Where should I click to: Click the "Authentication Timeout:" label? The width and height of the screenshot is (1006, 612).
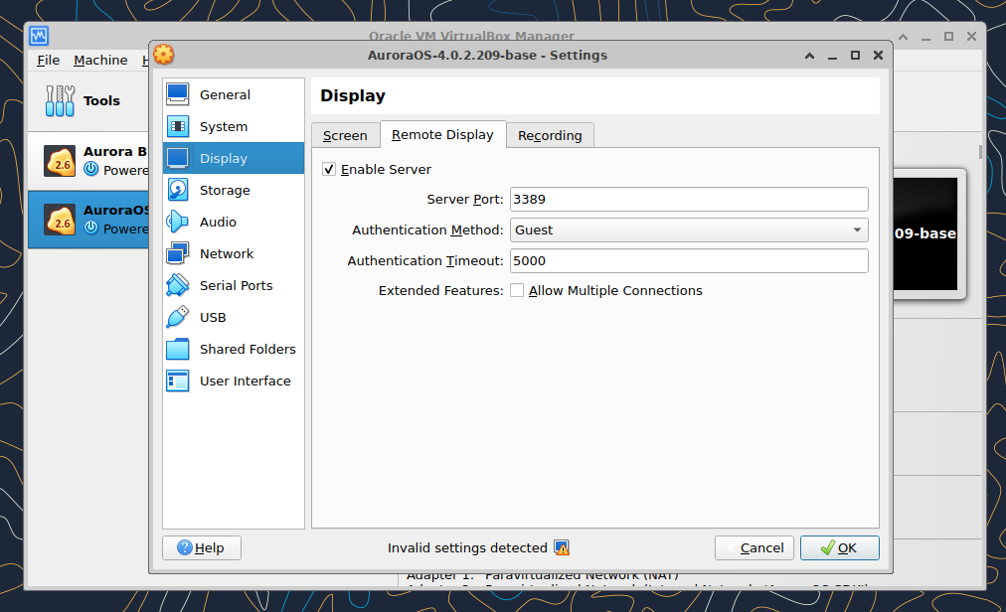coord(425,261)
